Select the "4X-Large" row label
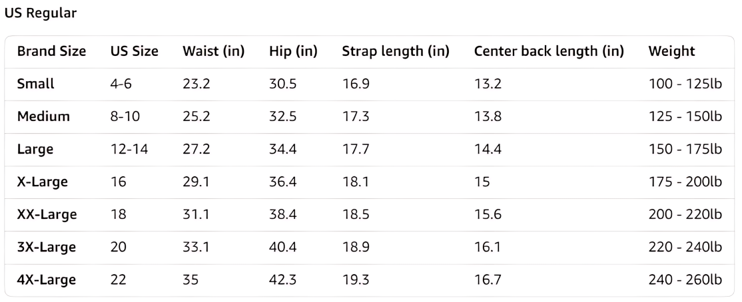The image size is (742, 302). coord(47,279)
